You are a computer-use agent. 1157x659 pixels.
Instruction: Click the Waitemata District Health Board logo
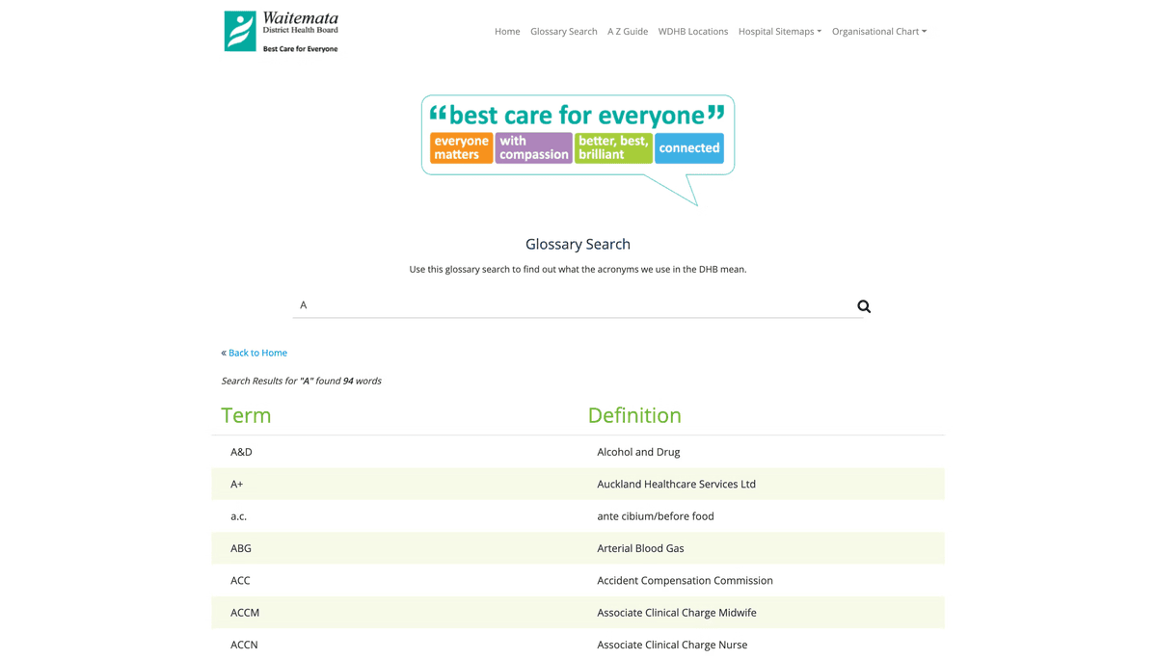coord(280,29)
